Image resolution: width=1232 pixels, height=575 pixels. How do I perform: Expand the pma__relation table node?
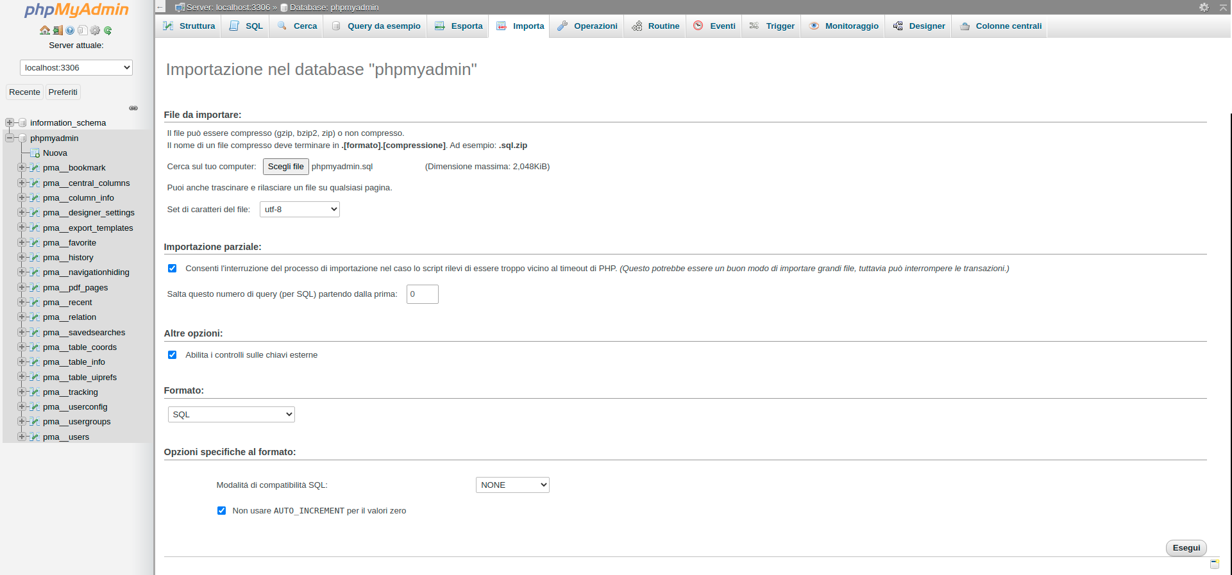click(x=22, y=317)
